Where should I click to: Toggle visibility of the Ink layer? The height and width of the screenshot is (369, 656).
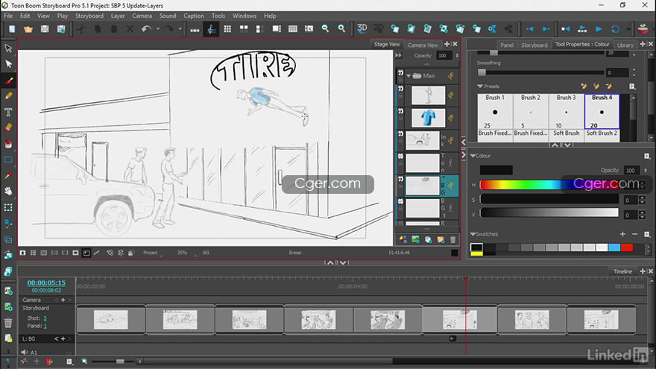[x=401, y=134]
